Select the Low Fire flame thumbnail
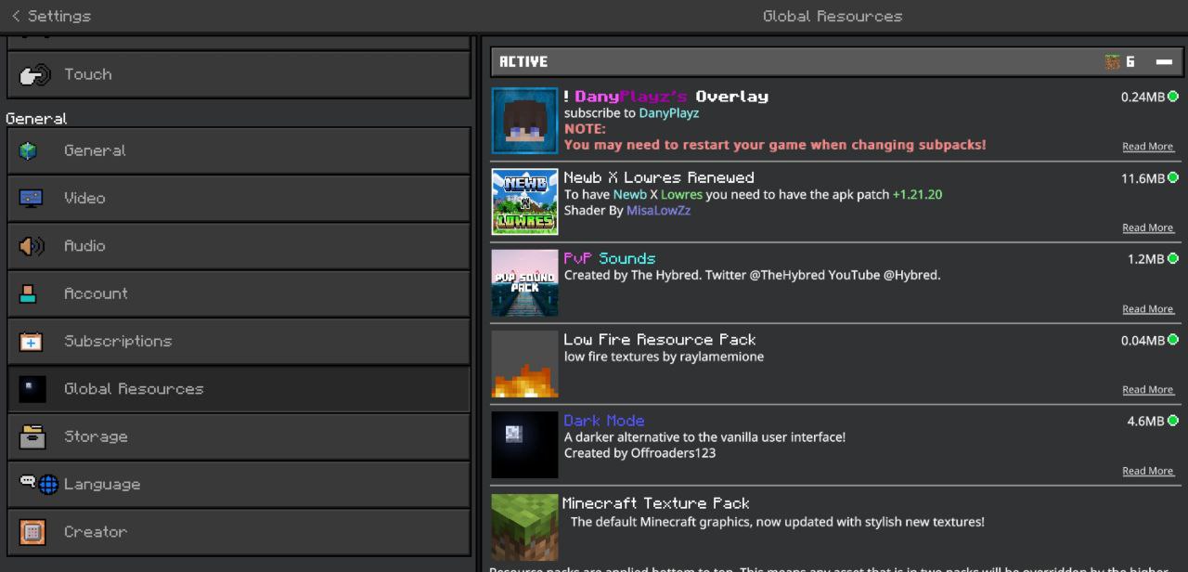Screen dimensions: 1188x572 (524, 364)
